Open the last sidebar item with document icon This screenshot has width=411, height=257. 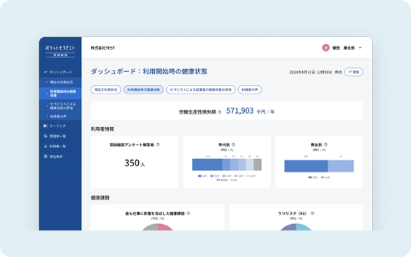point(60,156)
